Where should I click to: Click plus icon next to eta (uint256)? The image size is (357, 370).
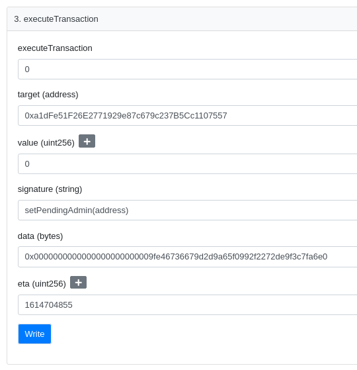[78, 282]
